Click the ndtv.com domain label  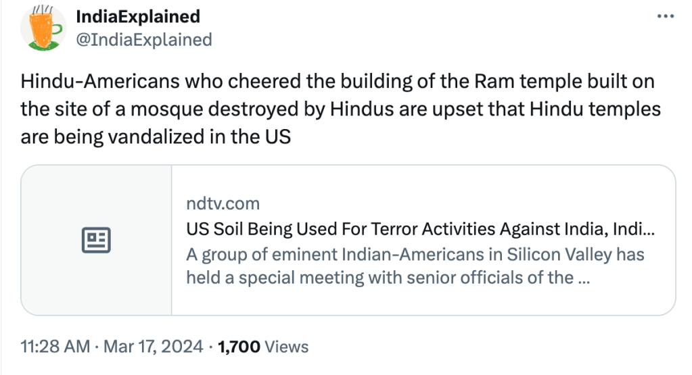point(223,203)
